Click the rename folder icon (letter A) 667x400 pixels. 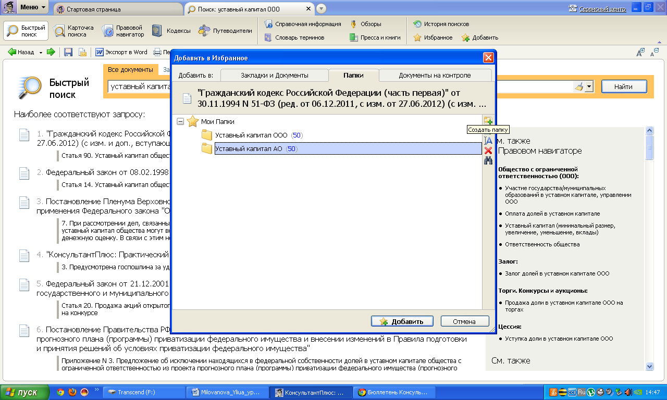(x=488, y=140)
